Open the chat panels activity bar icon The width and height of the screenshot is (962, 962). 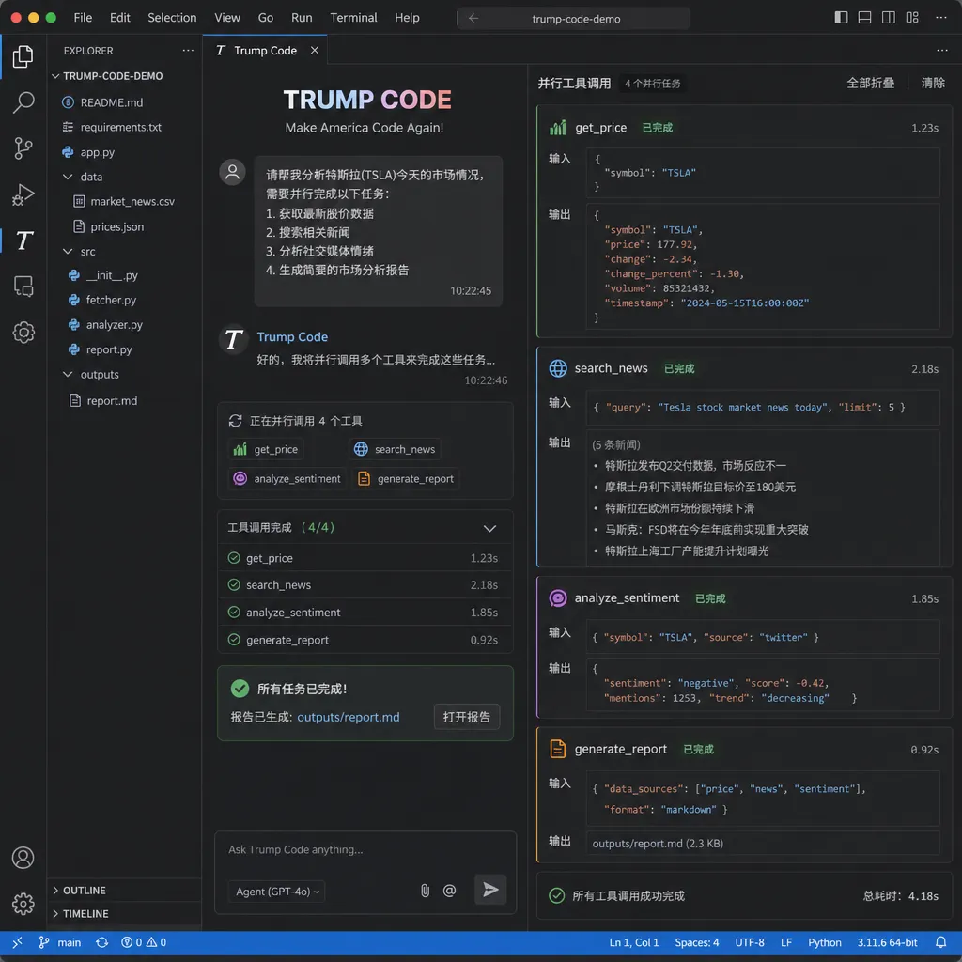23,286
